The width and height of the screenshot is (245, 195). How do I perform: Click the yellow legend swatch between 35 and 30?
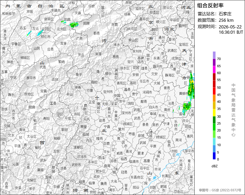pyautogui.click(x=214, y=113)
